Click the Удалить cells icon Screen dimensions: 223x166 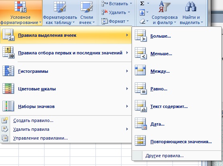click(104, 12)
